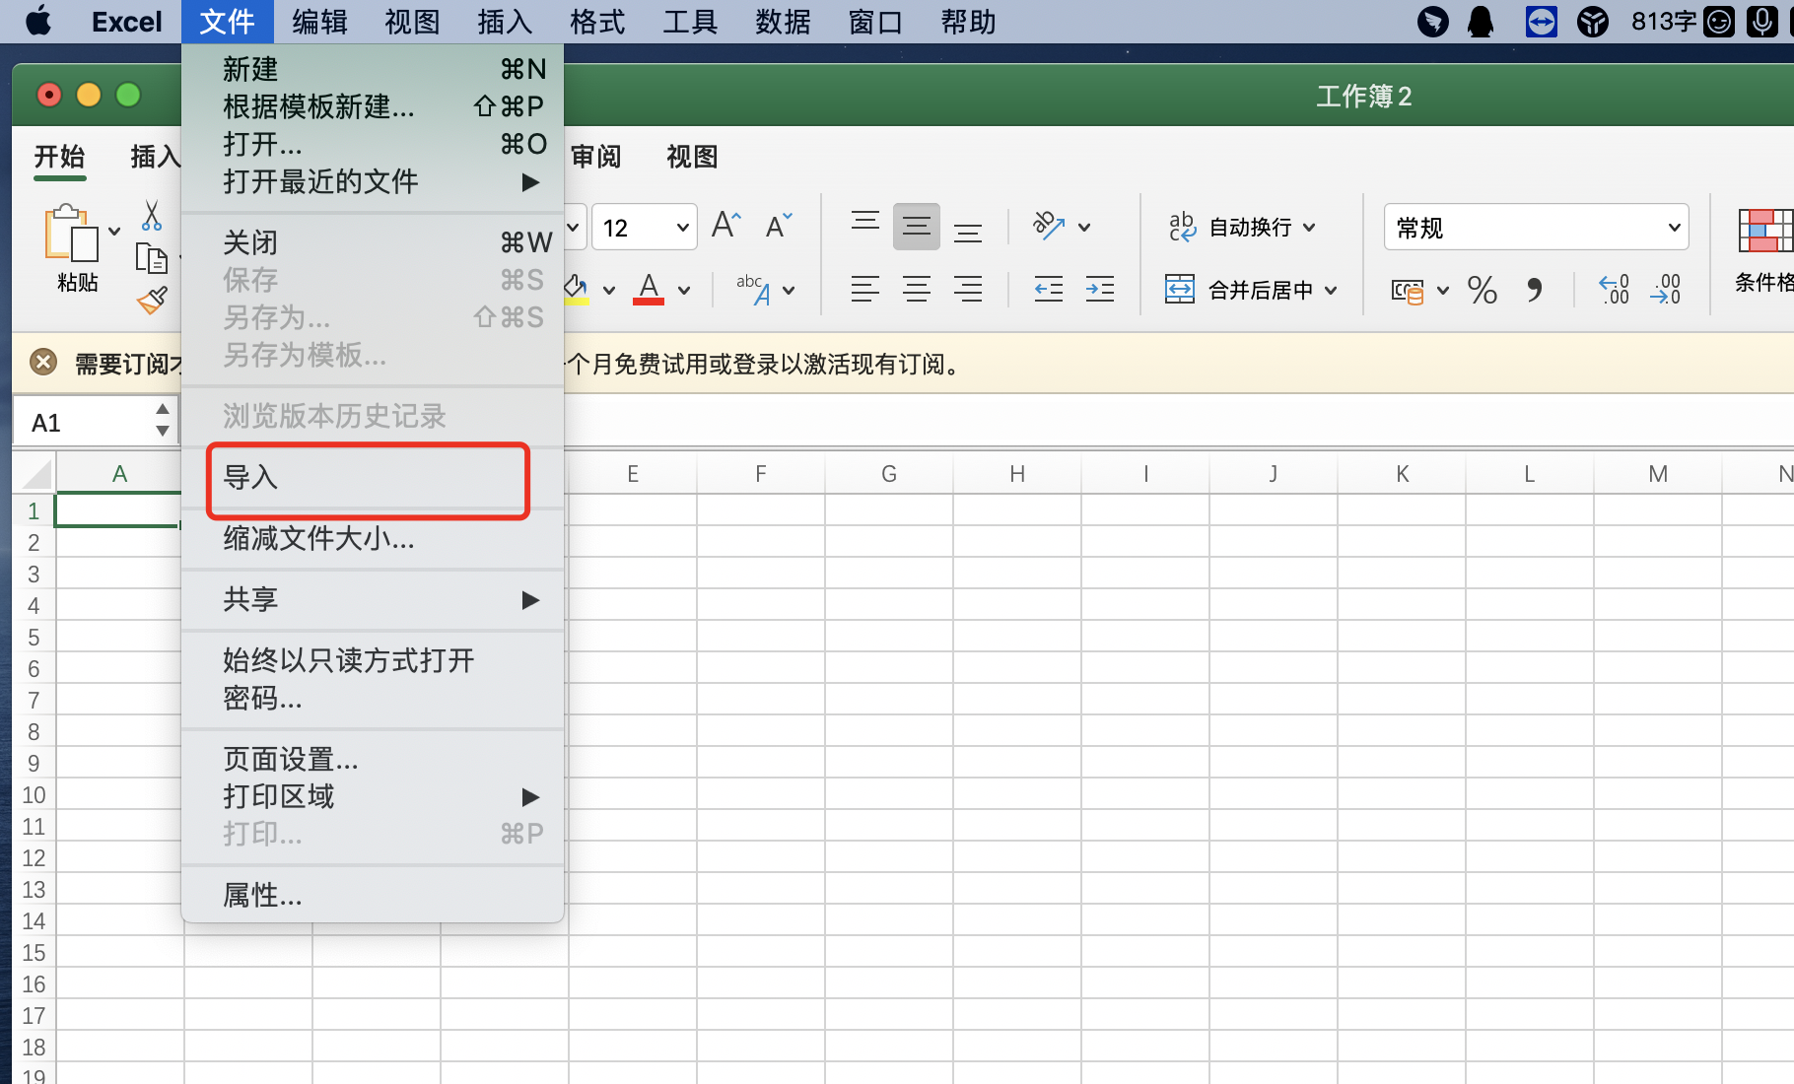Align text right

tap(968, 290)
